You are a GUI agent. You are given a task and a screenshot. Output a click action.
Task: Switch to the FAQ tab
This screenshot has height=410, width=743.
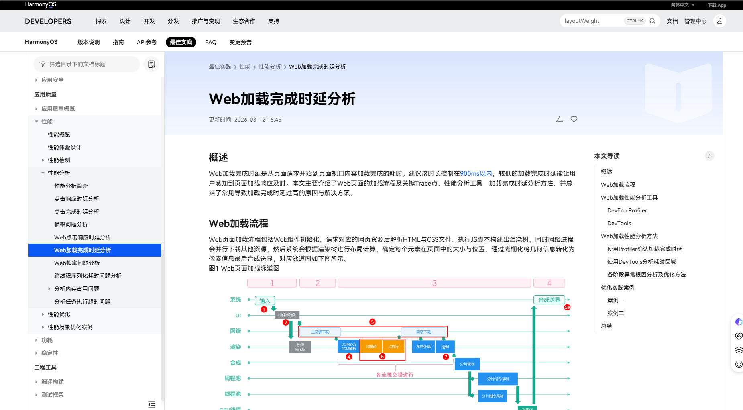[211, 42]
